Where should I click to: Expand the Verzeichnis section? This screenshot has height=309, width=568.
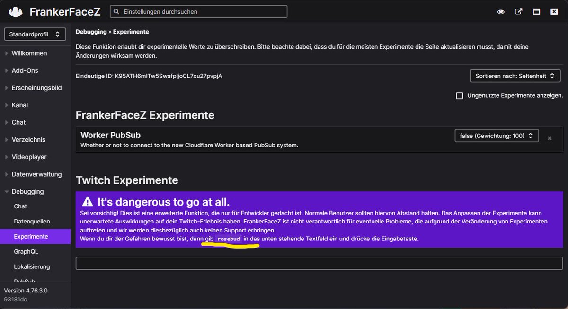[28, 139]
